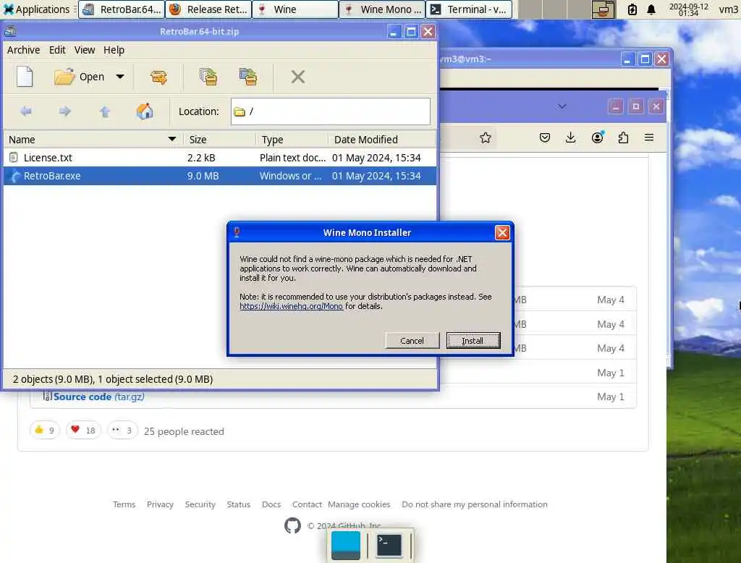Click the Privacy footer link
Image resolution: width=741 pixels, height=563 pixels.
tap(160, 504)
